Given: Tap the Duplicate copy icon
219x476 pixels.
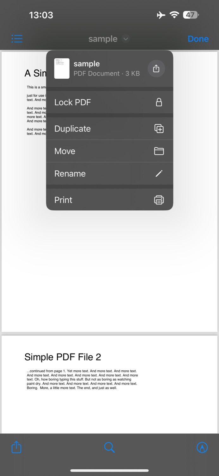Looking at the screenshot, I should [159, 129].
